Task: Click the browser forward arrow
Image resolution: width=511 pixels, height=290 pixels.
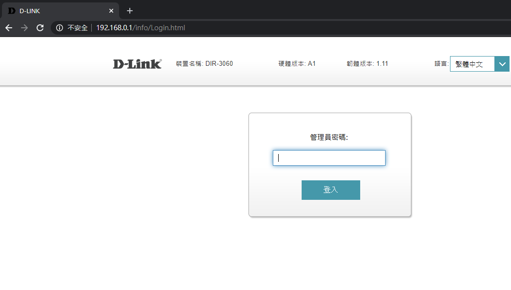Action: 24,28
